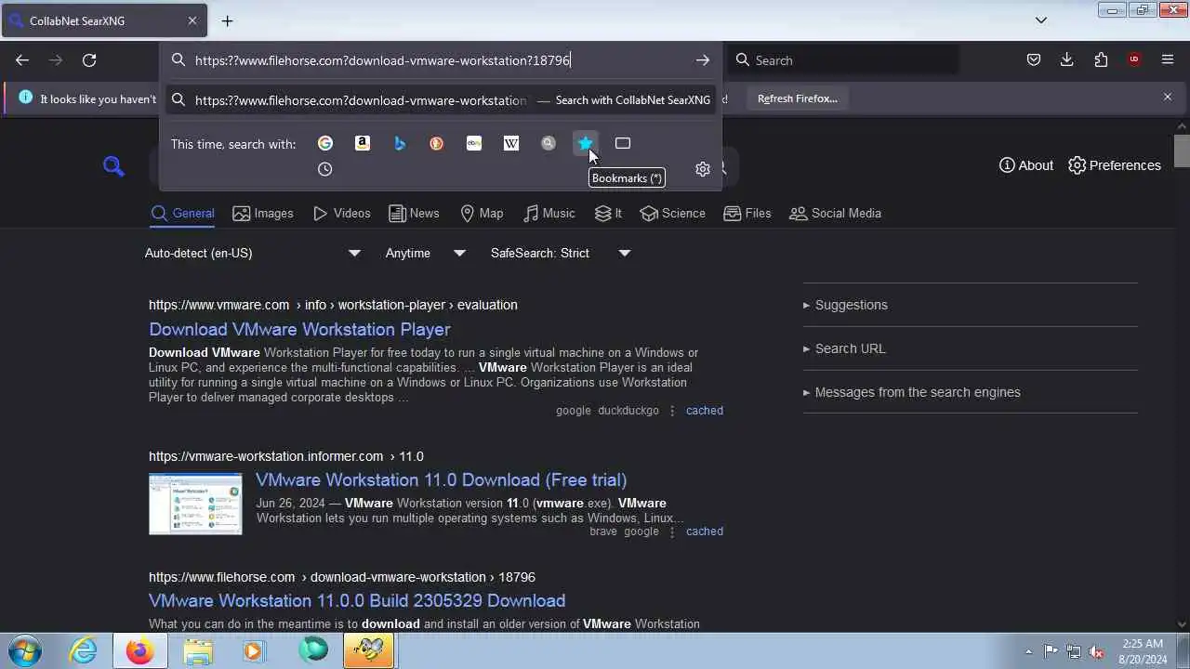Open Firefox application hamburger menu

(1168, 60)
